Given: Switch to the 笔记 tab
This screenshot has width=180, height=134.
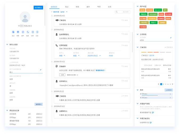Looking at the screenshot, I should tap(67, 7).
